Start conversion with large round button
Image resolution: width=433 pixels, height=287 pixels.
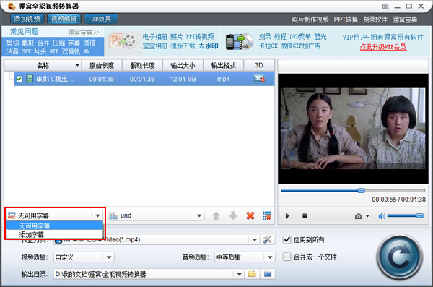(399, 257)
